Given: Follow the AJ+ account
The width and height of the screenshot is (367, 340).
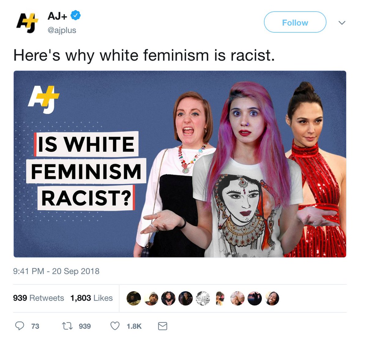Looking at the screenshot, I should pyautogui.click(x=295, y=22).
